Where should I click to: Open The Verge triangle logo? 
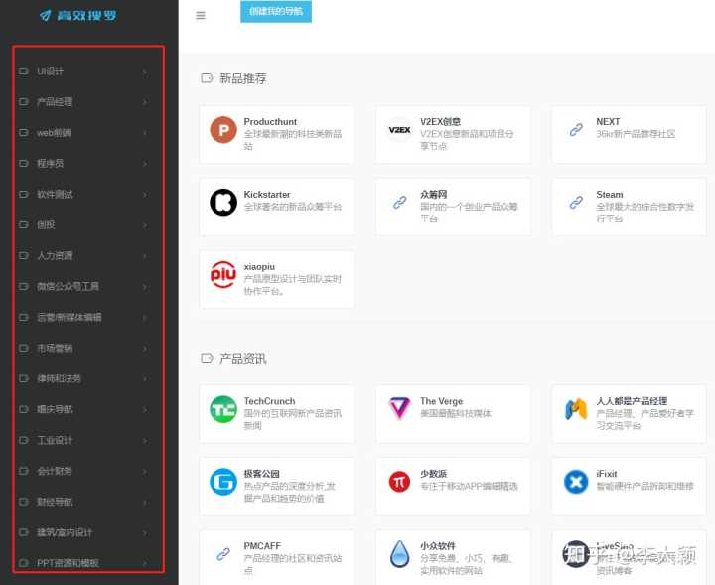click(x=399, y=408)
